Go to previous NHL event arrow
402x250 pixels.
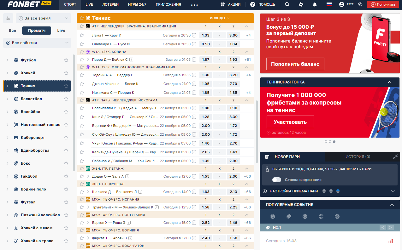click(x=383, y=227)
